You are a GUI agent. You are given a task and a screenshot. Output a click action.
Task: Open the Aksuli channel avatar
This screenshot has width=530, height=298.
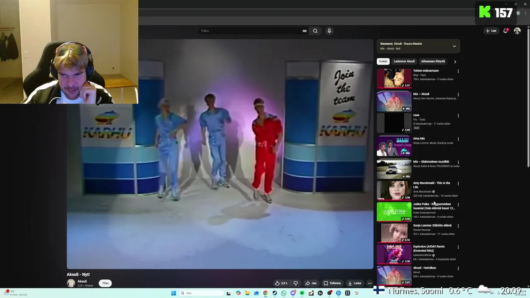click(71, 283)
